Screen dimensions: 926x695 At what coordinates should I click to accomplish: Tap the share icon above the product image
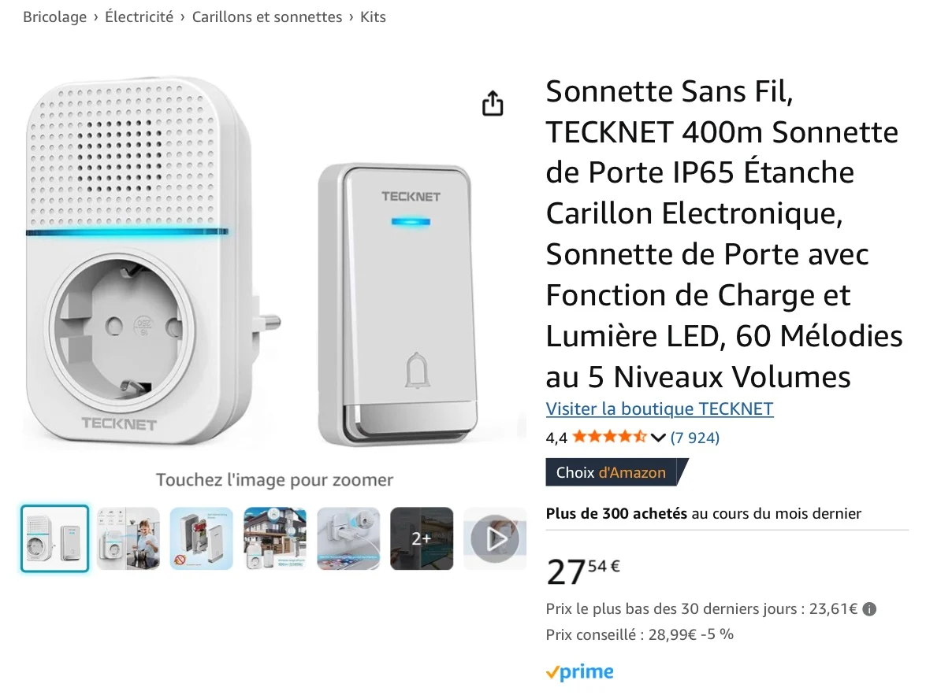point(493,103)
